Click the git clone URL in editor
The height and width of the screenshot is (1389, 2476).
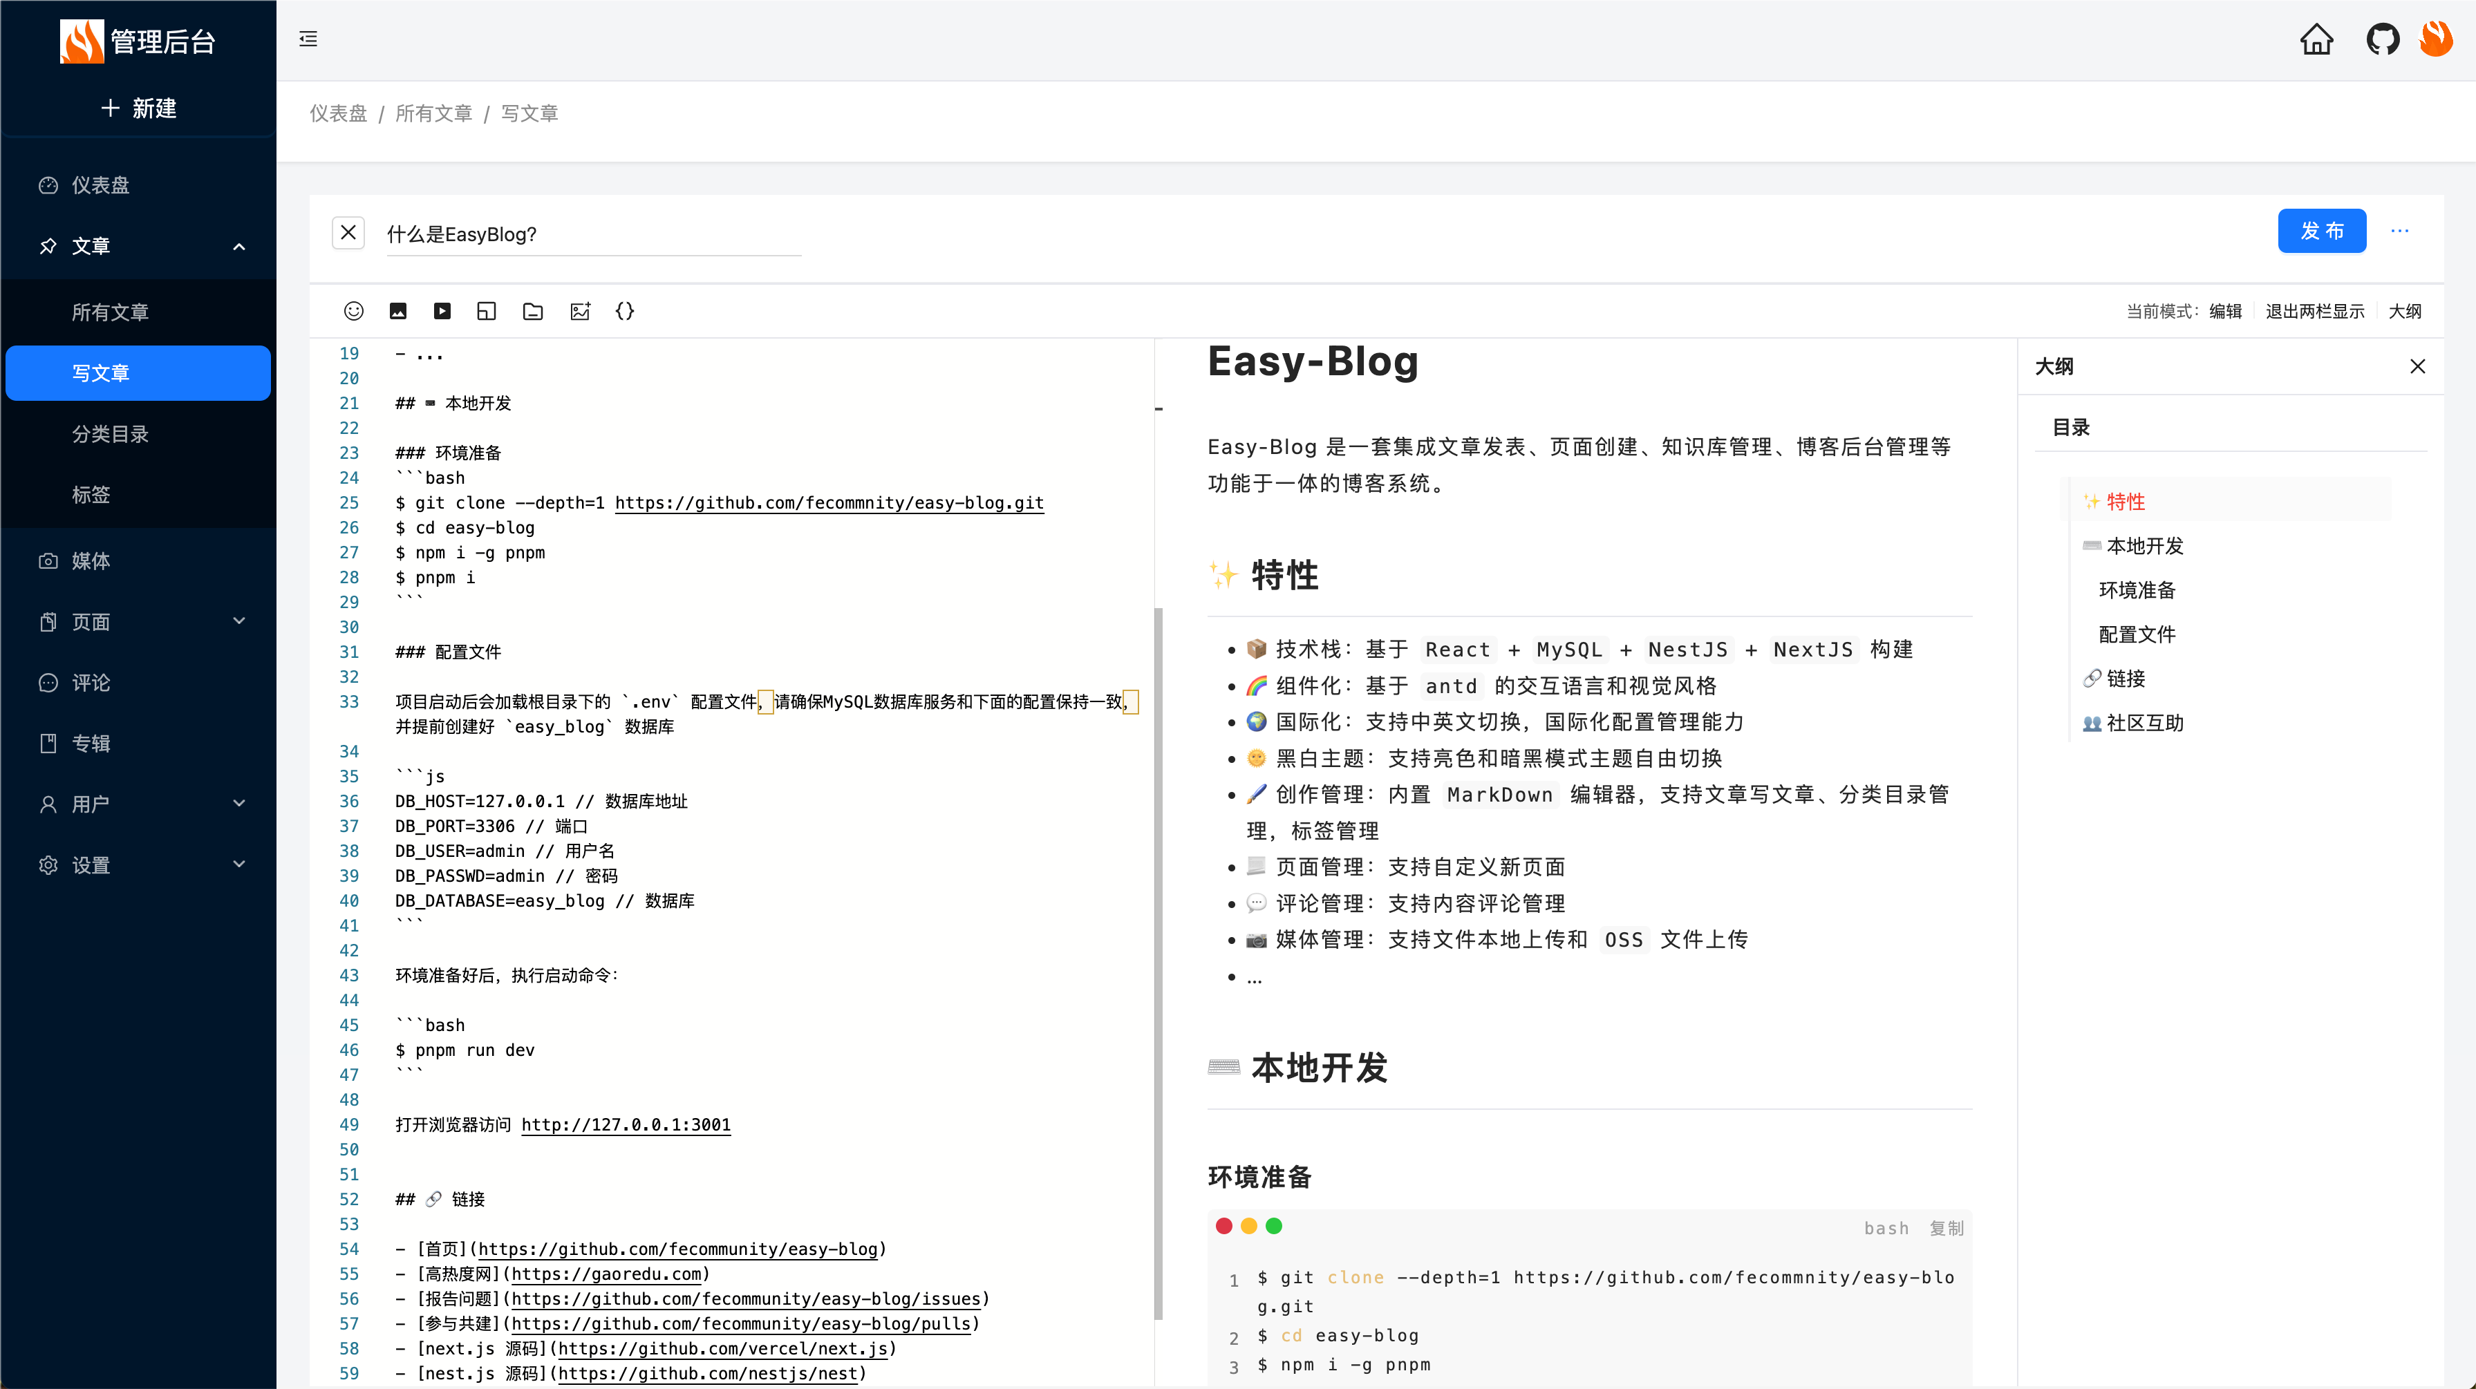pos(829,502)
